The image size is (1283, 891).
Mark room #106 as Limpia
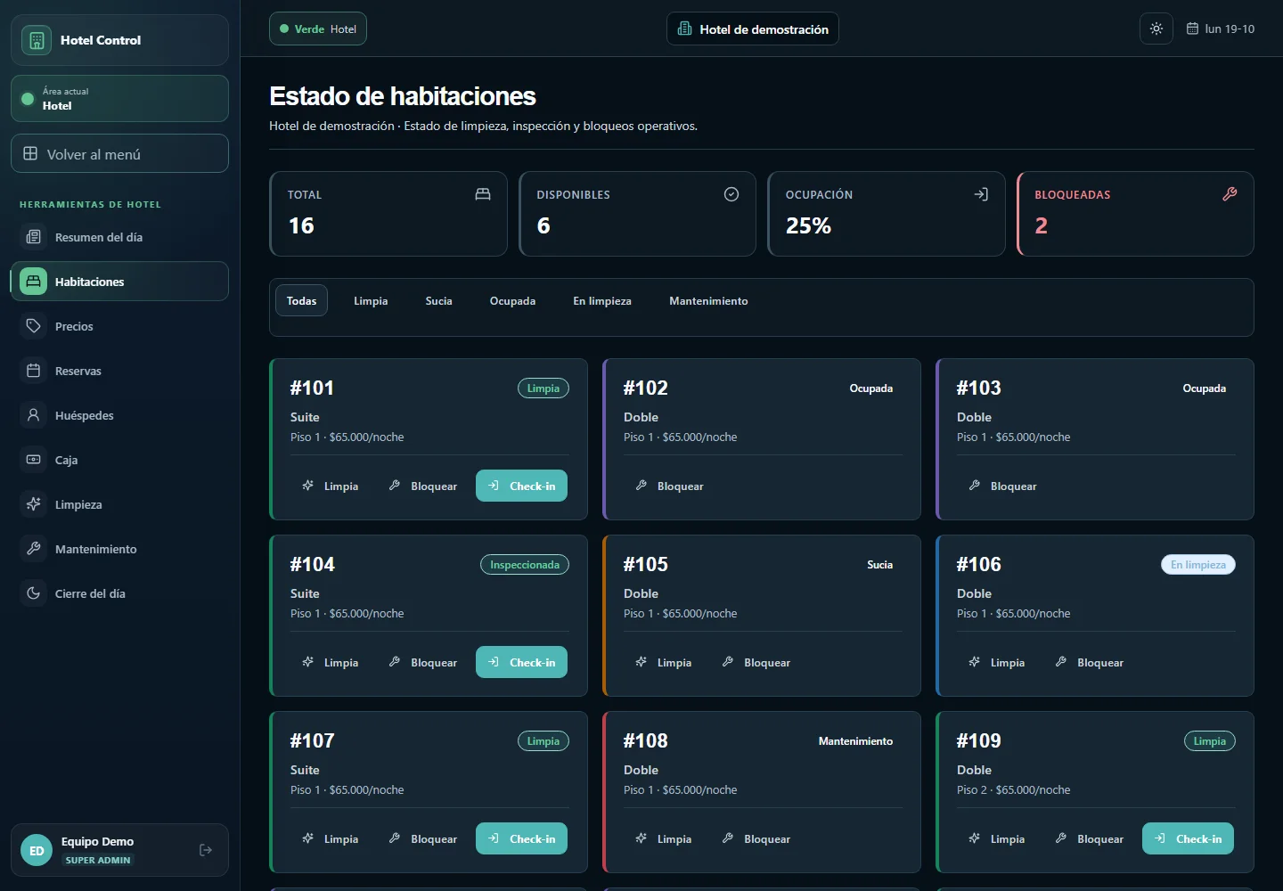pyautogui.click(x=997, y=662)
